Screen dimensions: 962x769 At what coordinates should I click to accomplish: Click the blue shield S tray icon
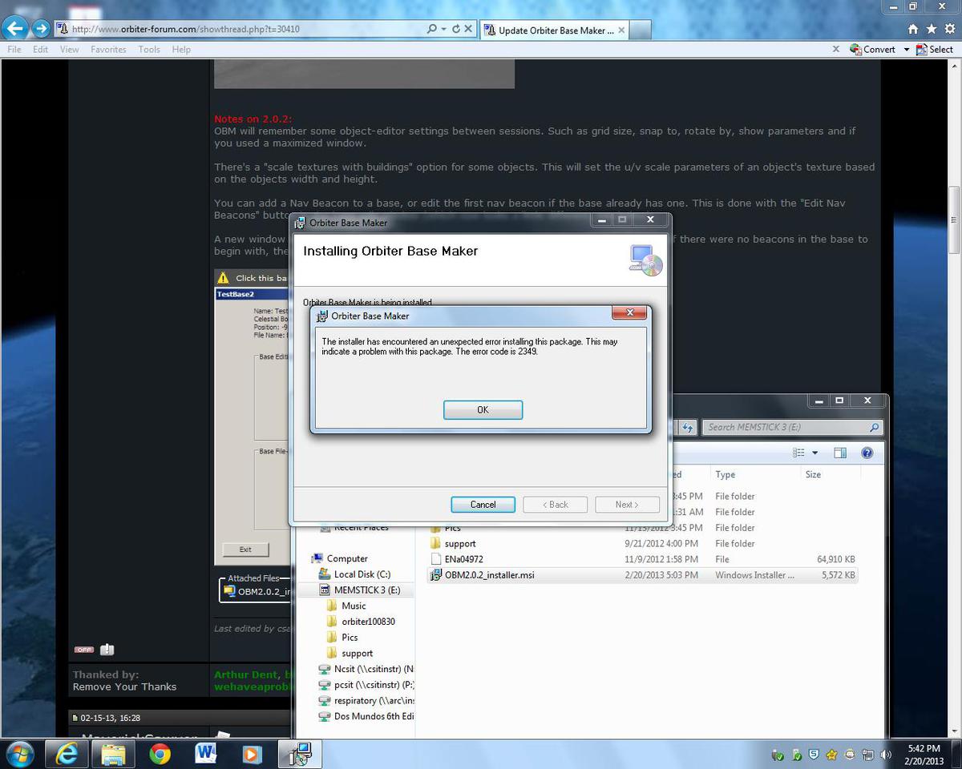pyautogui.click(x=814, y=755)
